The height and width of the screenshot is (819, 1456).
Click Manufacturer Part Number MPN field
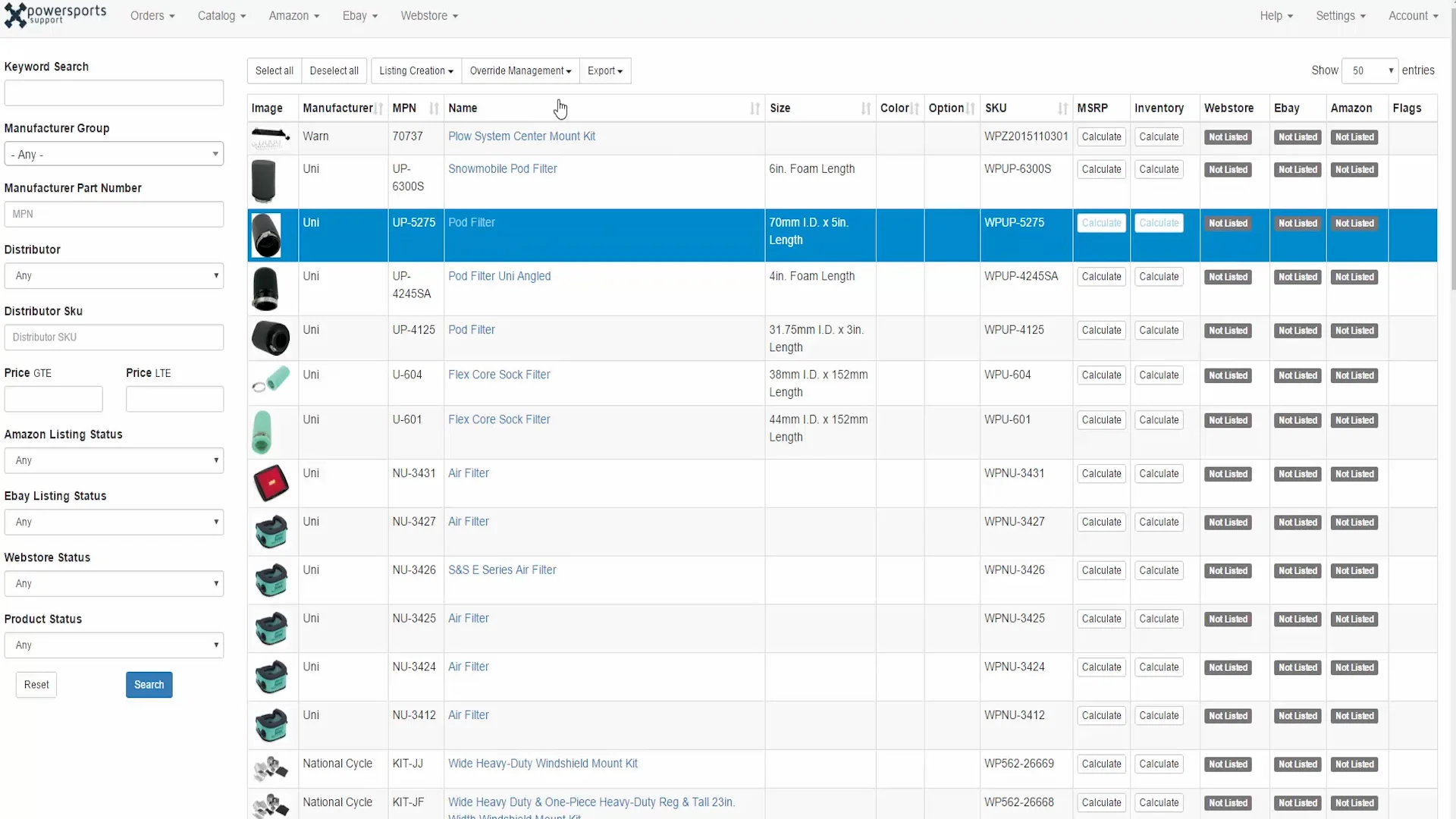[114, 215]
